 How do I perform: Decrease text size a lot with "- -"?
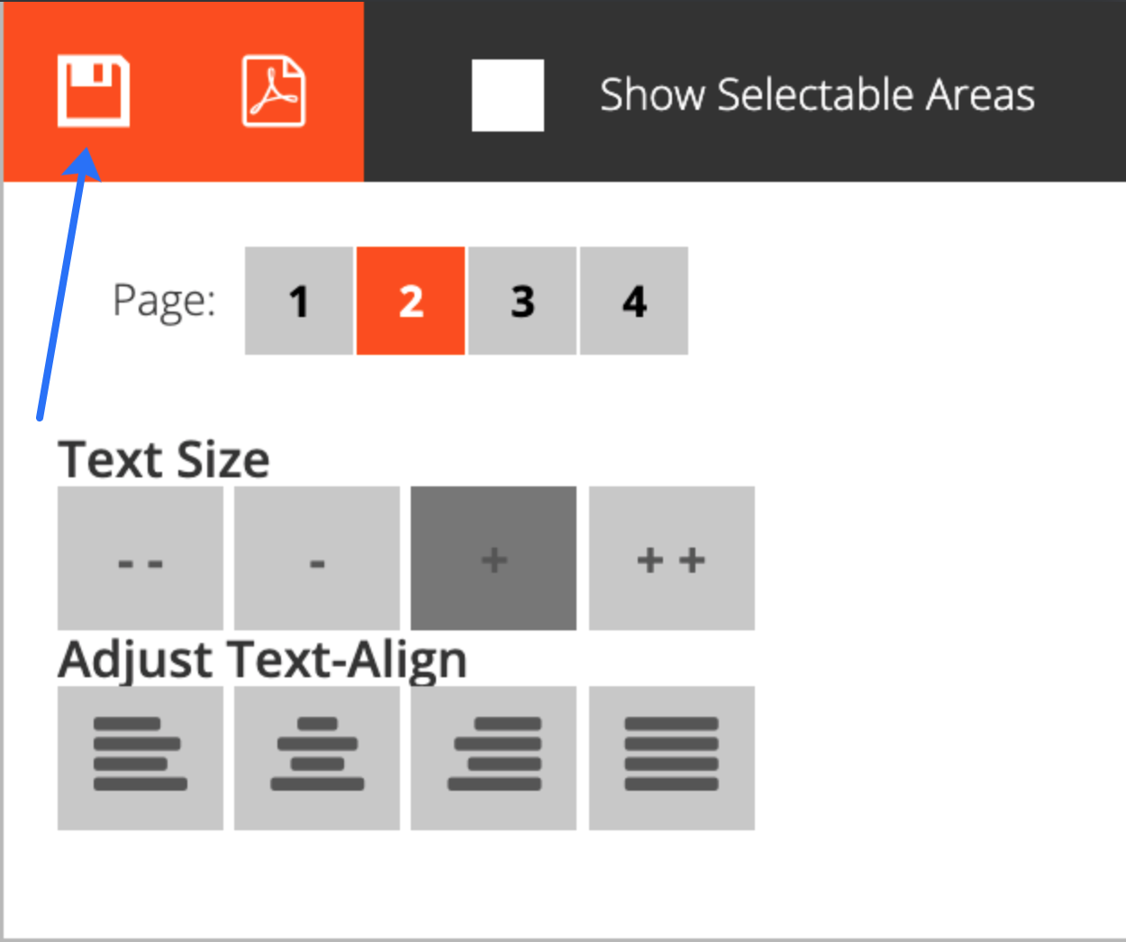pos(140,558)
